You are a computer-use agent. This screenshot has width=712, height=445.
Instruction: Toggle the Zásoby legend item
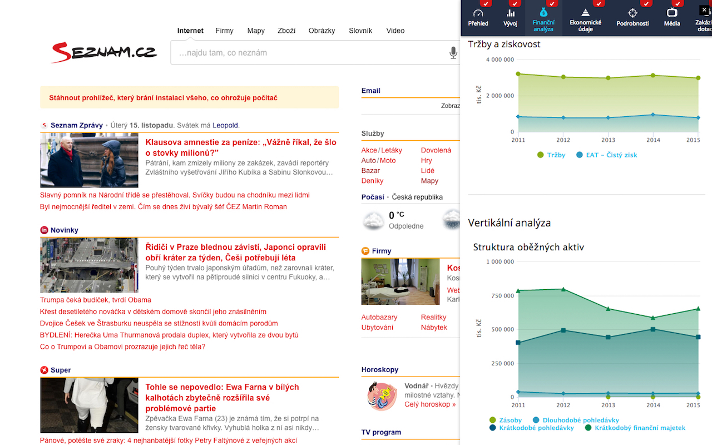point(506,421)
